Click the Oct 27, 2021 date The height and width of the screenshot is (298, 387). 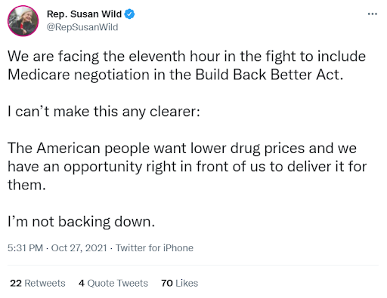79,248
